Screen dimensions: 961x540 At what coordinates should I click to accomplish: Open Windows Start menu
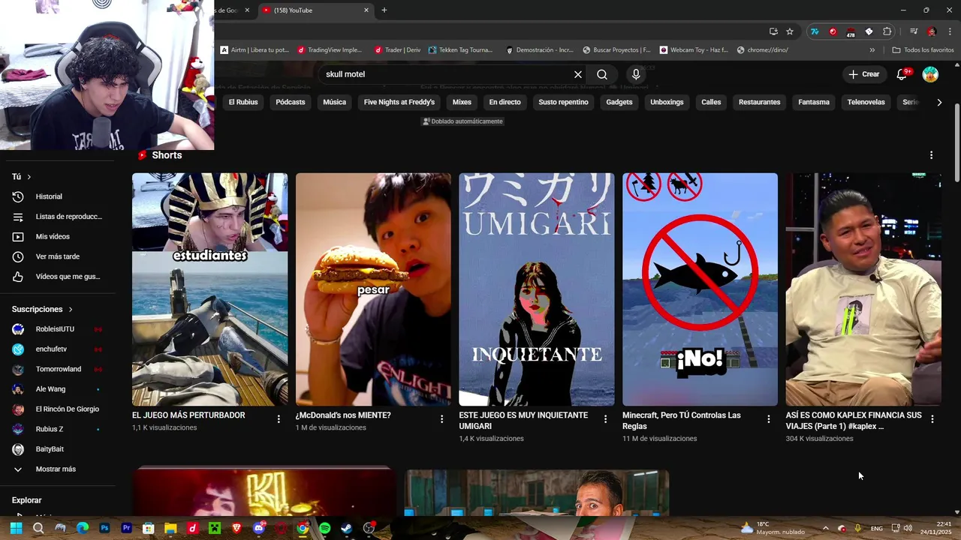(x=16, y=528)
